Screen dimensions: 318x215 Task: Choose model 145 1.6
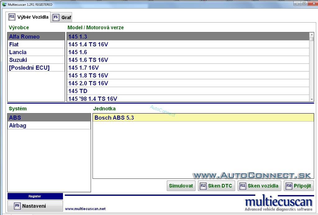click(188, 52)
